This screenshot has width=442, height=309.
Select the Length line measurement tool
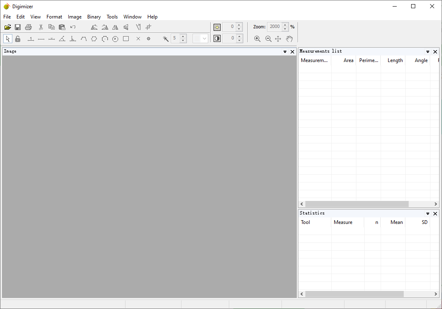pos(41,39)
